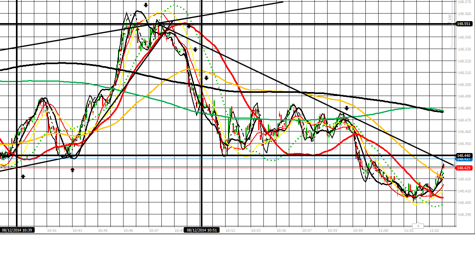This screenshot has width=475, height=255.
Task: Select the black 148.440 price tag
Action: tap(464, 155)
